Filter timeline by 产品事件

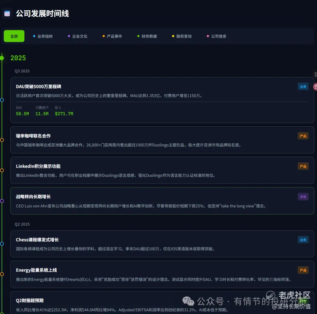point(112,36)
